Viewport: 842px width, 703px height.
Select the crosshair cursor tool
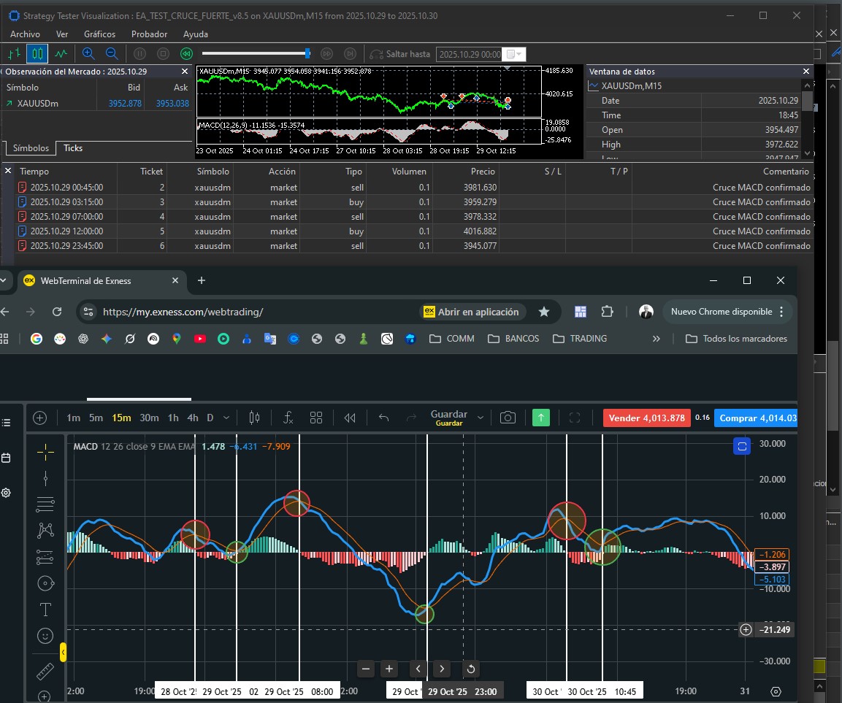[45, 453]
